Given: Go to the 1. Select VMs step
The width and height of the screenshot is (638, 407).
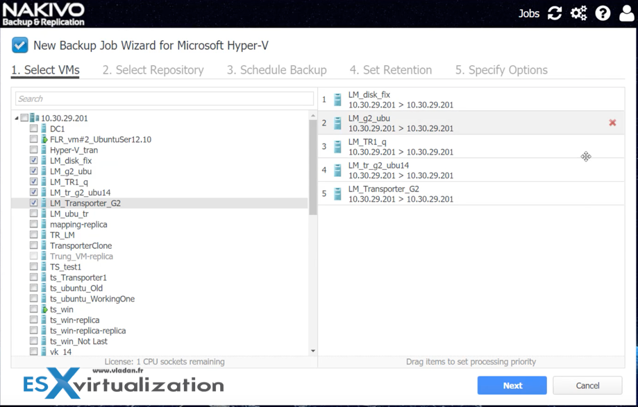Looking at the screenshot, I should click(45, 70).
